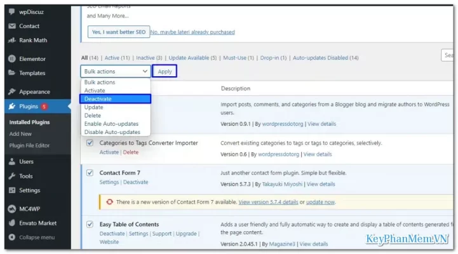Collapse the sidebar menu
This screenshot has width=458, height=254.
tap(36, 237)
